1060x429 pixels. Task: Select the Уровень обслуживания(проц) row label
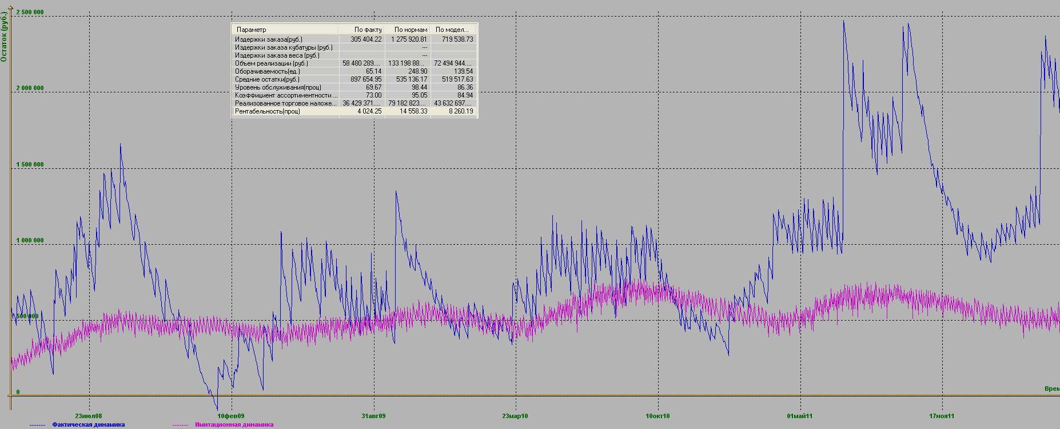[x=278, y=87]
